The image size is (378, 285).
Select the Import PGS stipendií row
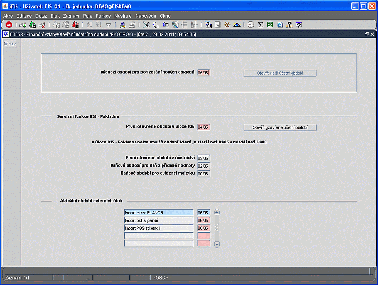pos(159,228)
